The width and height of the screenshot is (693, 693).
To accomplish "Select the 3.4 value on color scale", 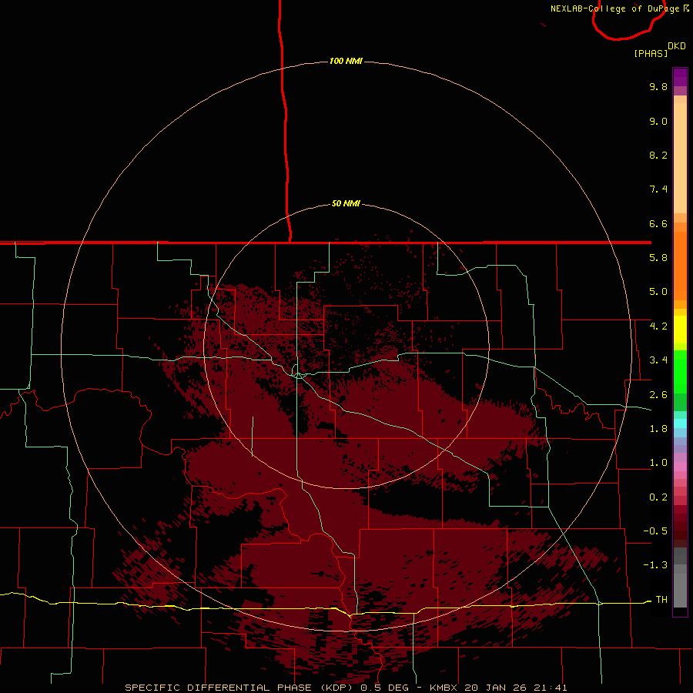I will click(x=658, y=360).
